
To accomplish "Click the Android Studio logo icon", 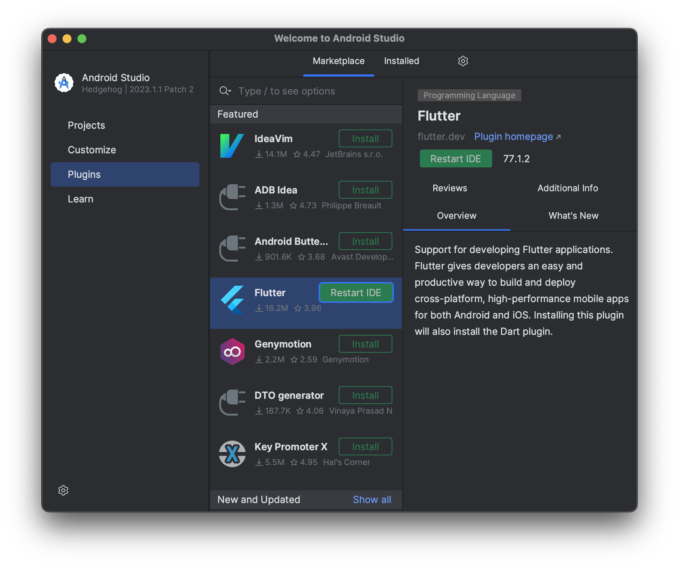I will pos(64,83).
